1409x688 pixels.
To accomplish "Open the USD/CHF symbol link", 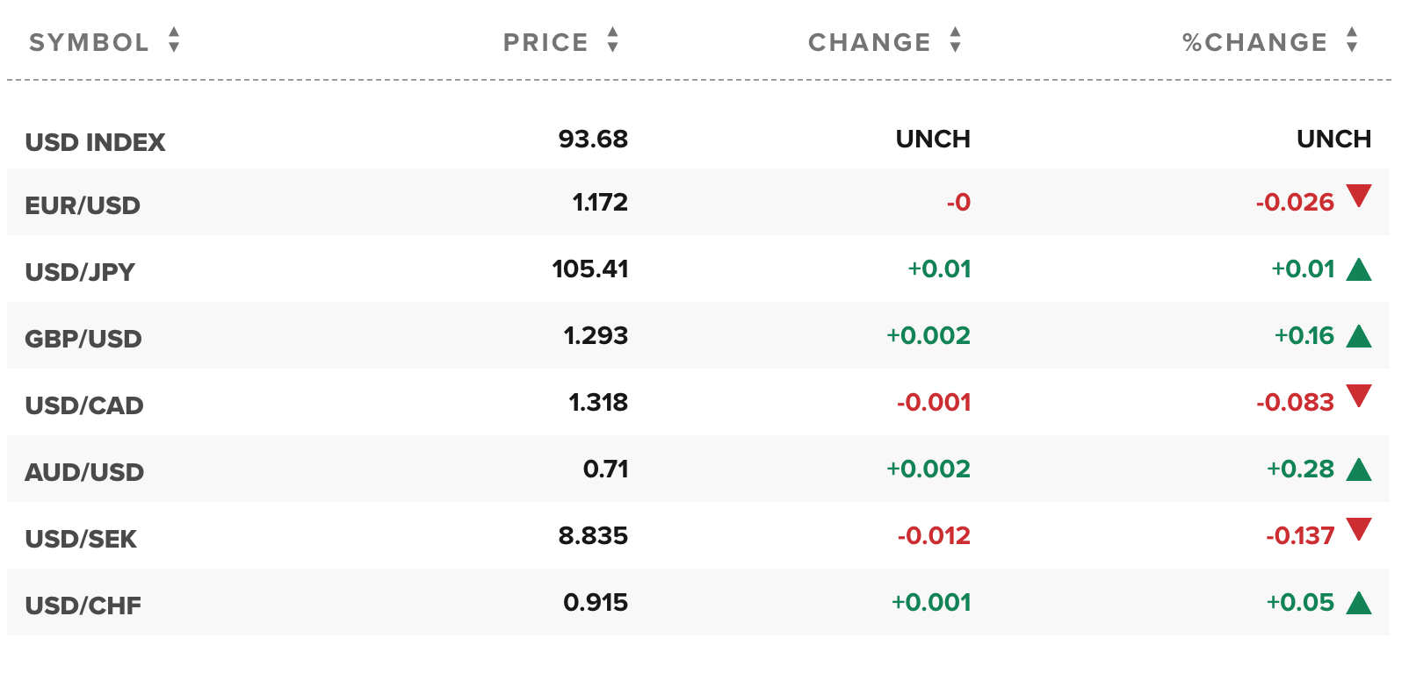I will click(x=83, y=606).
